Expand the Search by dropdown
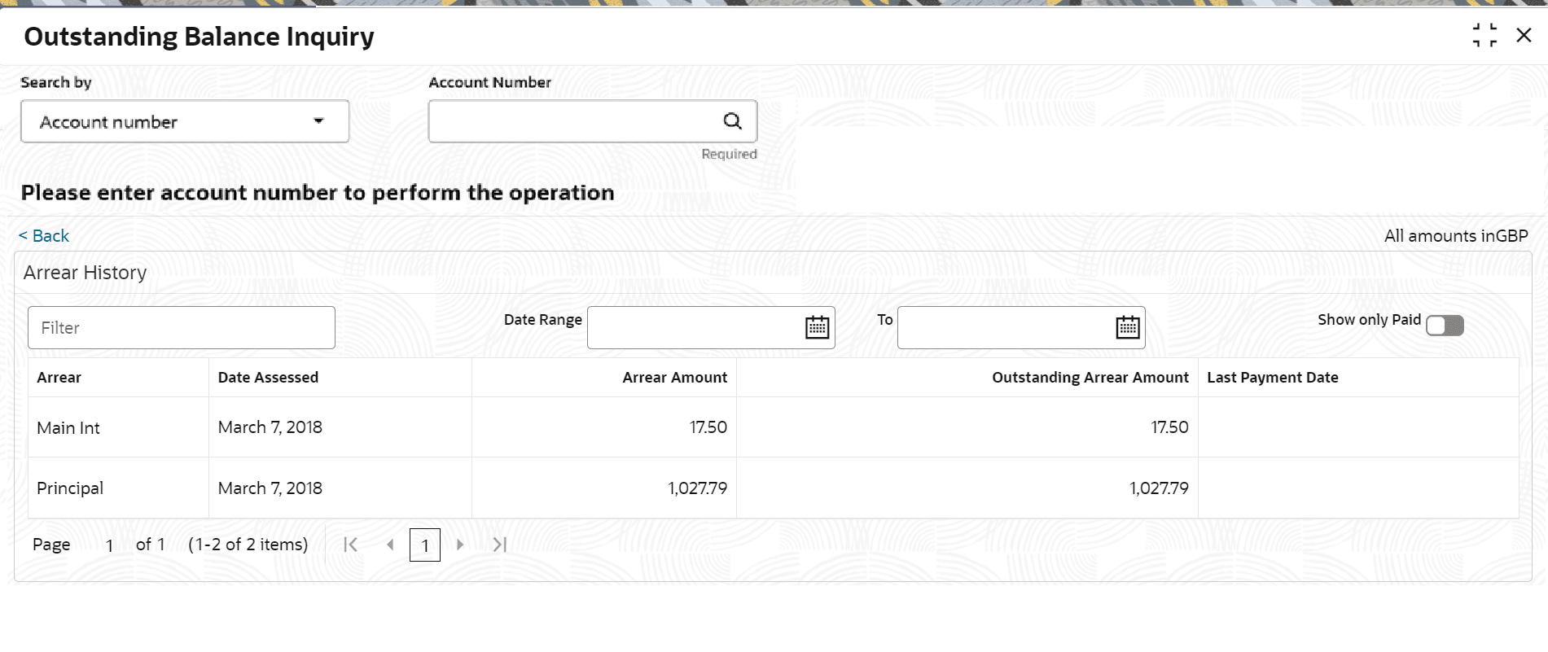 coord(185,121)
